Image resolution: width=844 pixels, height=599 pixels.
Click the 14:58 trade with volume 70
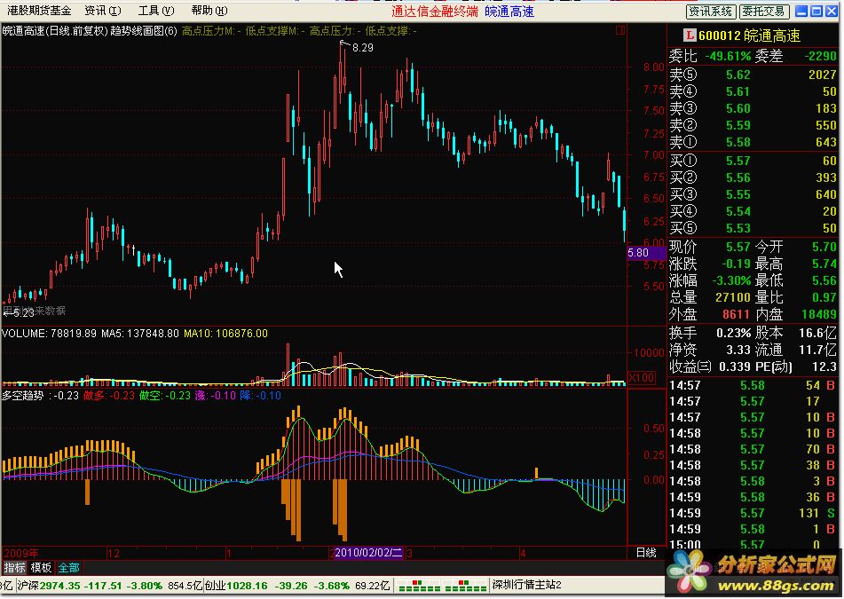pos(752,449)
